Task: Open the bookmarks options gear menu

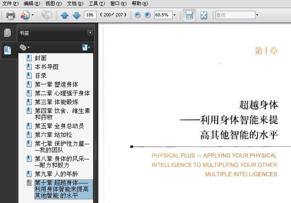Action: (24, 47)
